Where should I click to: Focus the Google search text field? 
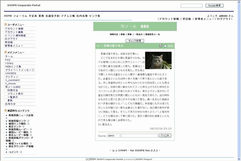click(x=191, y=6)
